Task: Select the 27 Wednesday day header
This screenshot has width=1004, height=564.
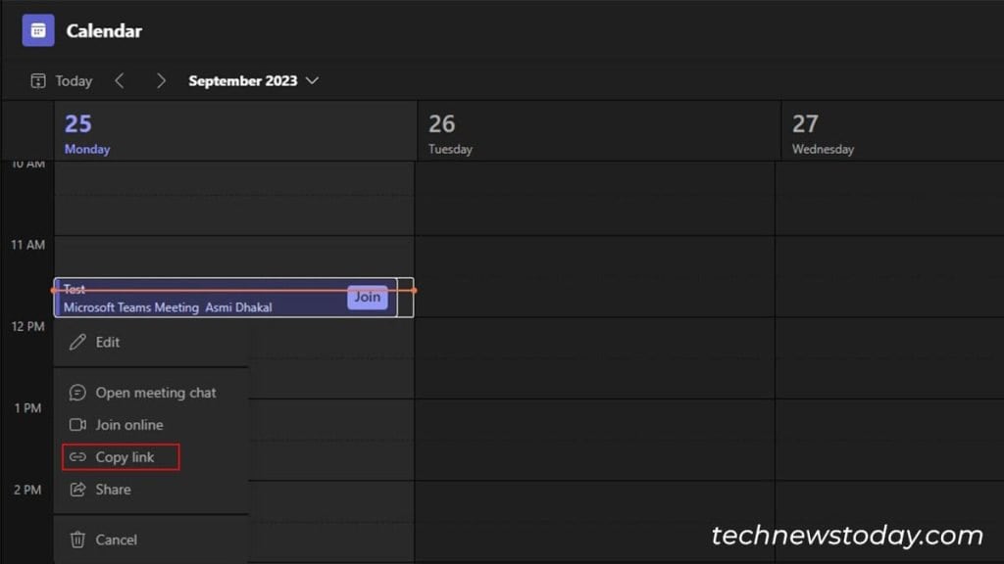Action: (x=822, y=133)
